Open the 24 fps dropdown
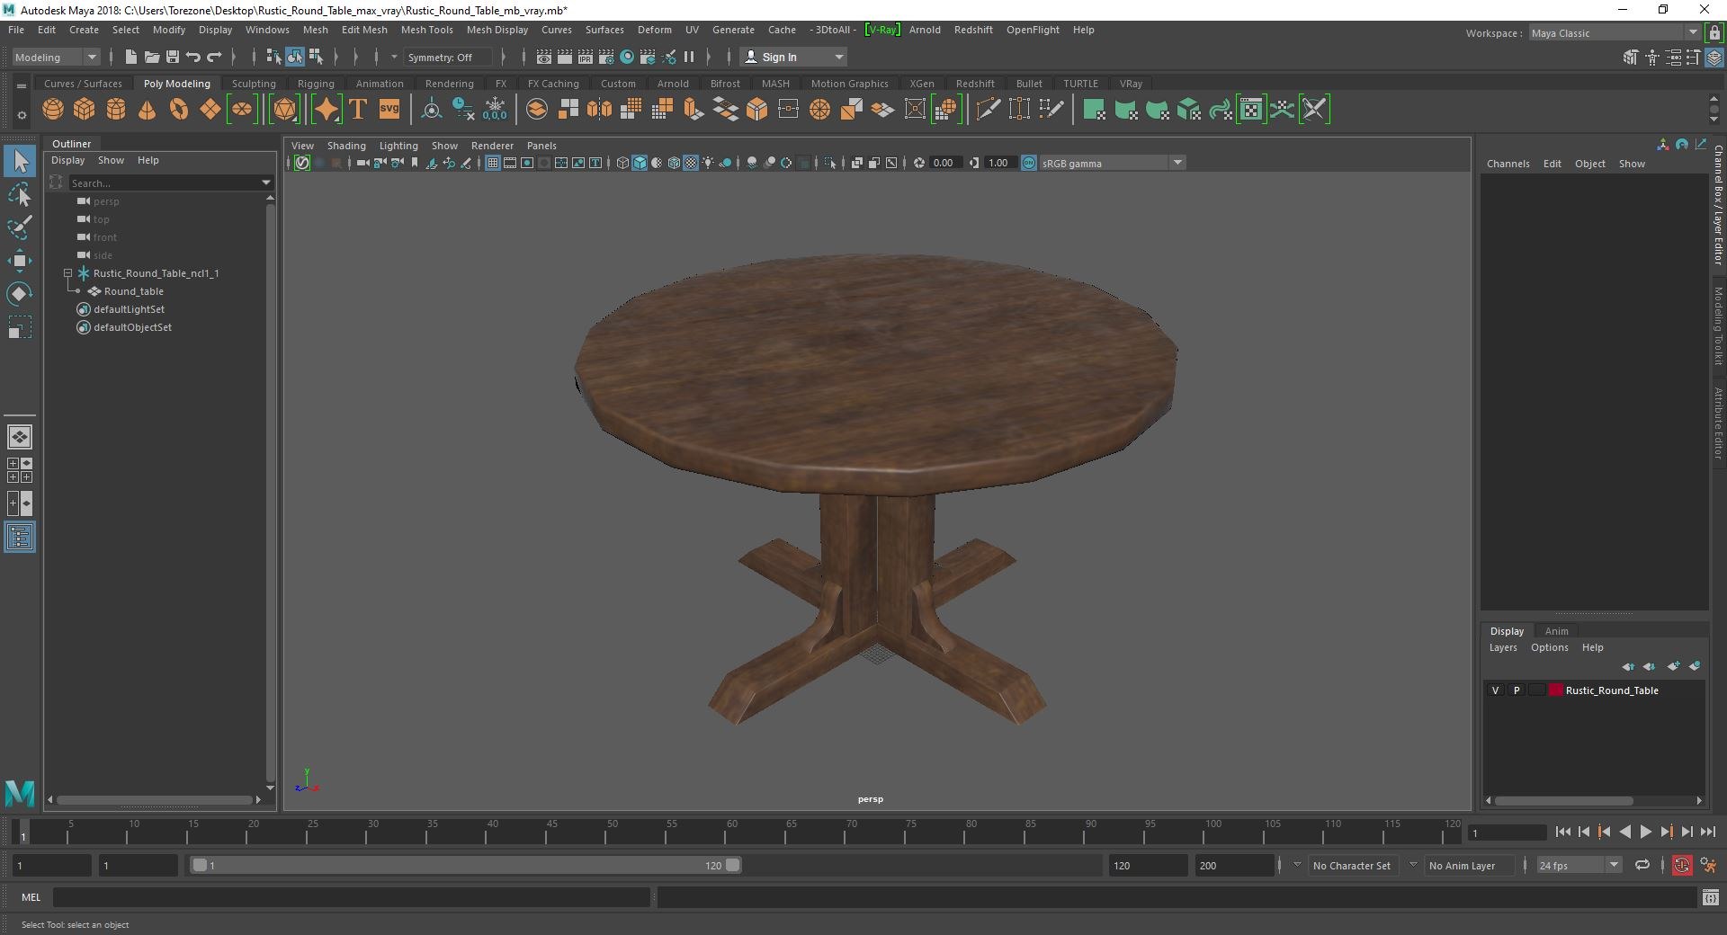The height and width of the screenshot is (935, 1727). [1579, 866]
